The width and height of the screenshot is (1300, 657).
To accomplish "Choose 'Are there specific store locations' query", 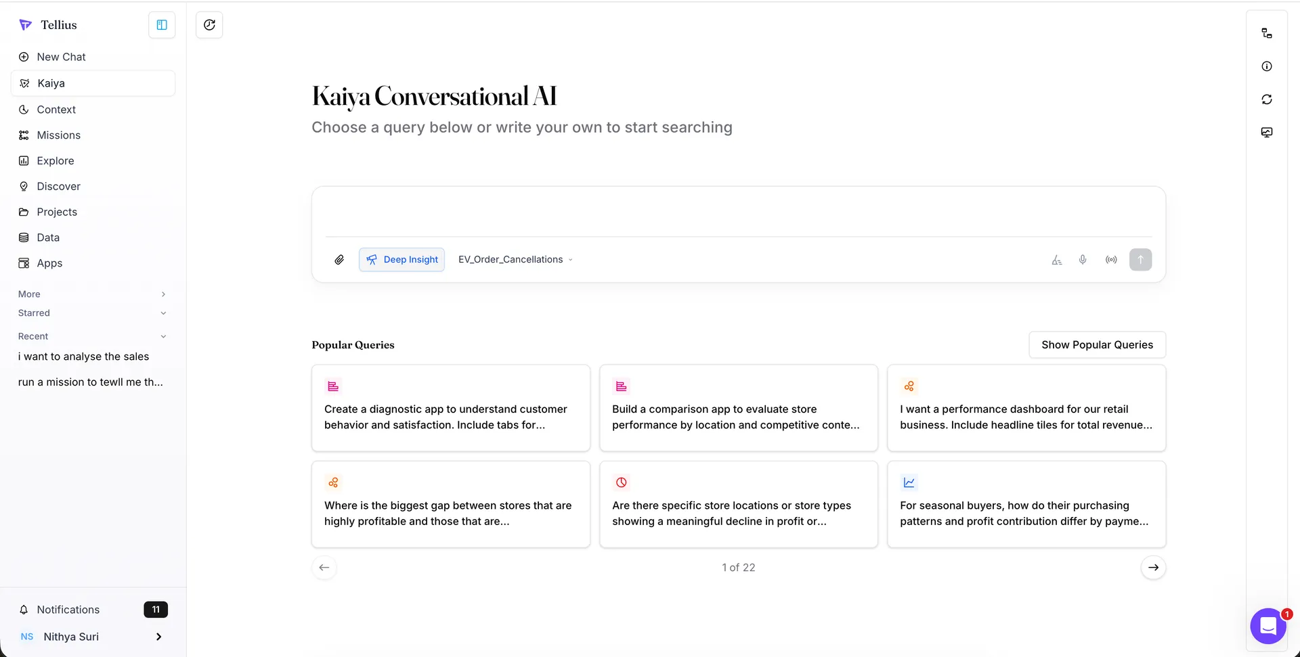I will 739,504.
